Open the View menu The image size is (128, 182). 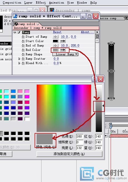point(70,2)
